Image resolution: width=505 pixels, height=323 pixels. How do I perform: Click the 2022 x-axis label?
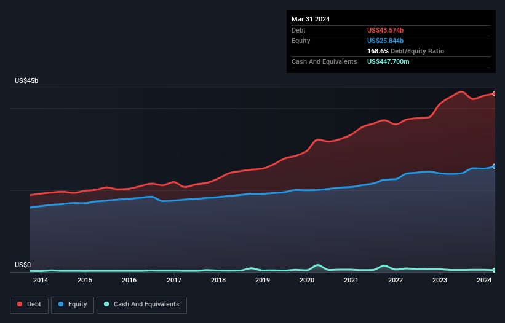pyautogui.click(x=396, y=280)
